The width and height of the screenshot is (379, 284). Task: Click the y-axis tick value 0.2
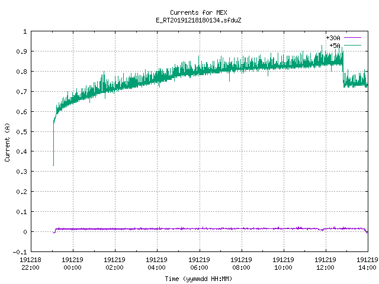tap(21, 192)
